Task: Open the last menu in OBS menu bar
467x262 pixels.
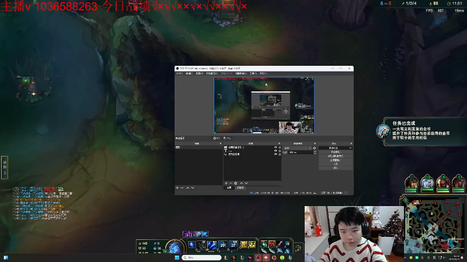Action: coord(263,73)
